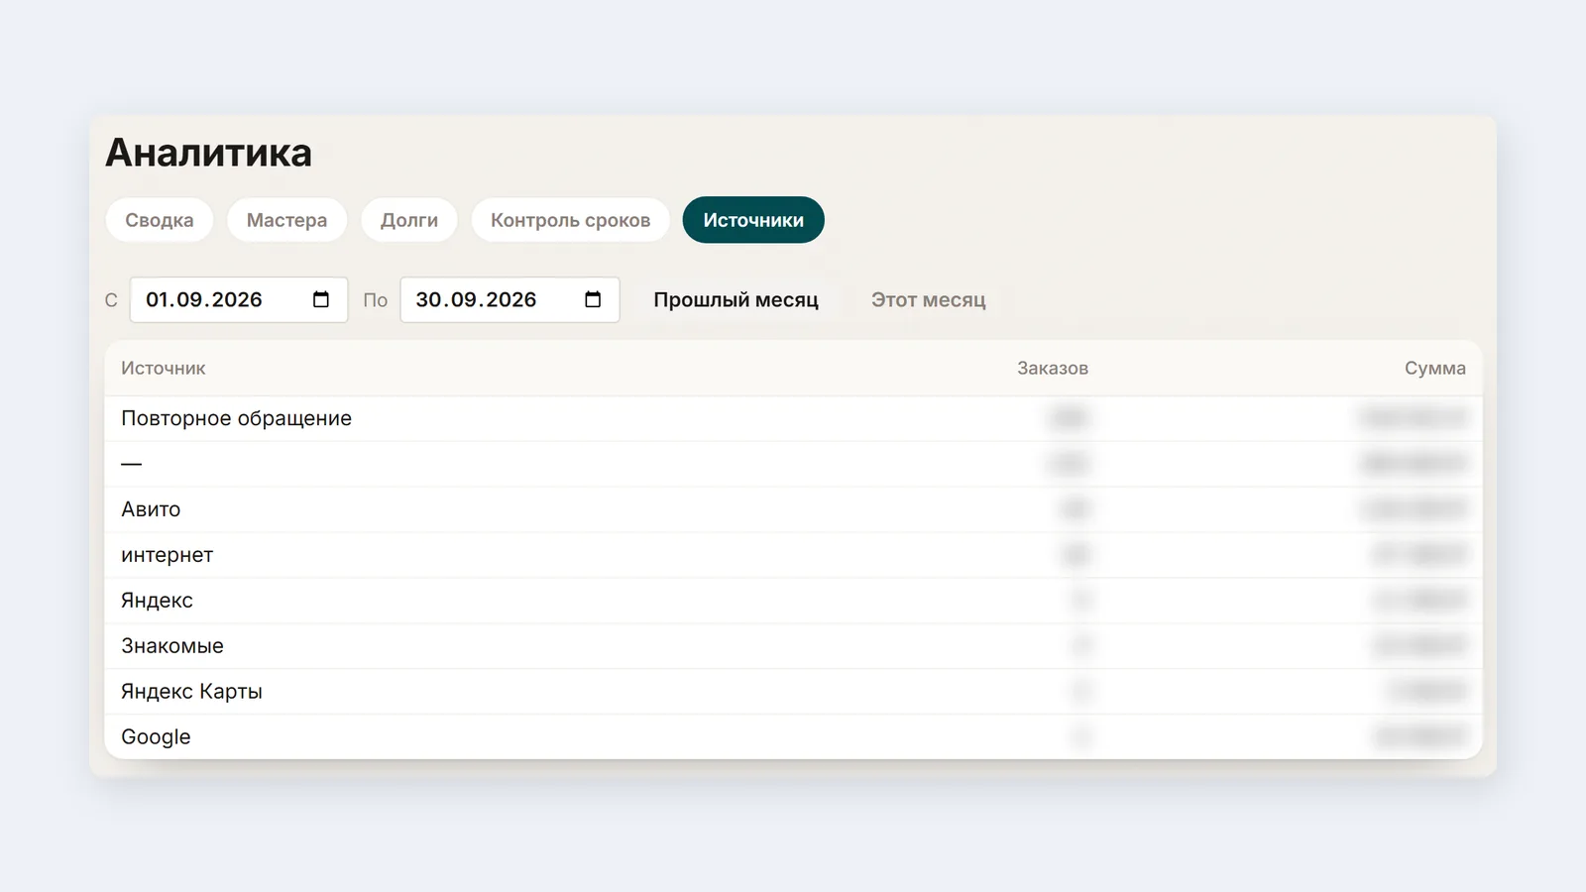
Task: Select the Повторное обращение row
Action: click(x=793, y=418)
